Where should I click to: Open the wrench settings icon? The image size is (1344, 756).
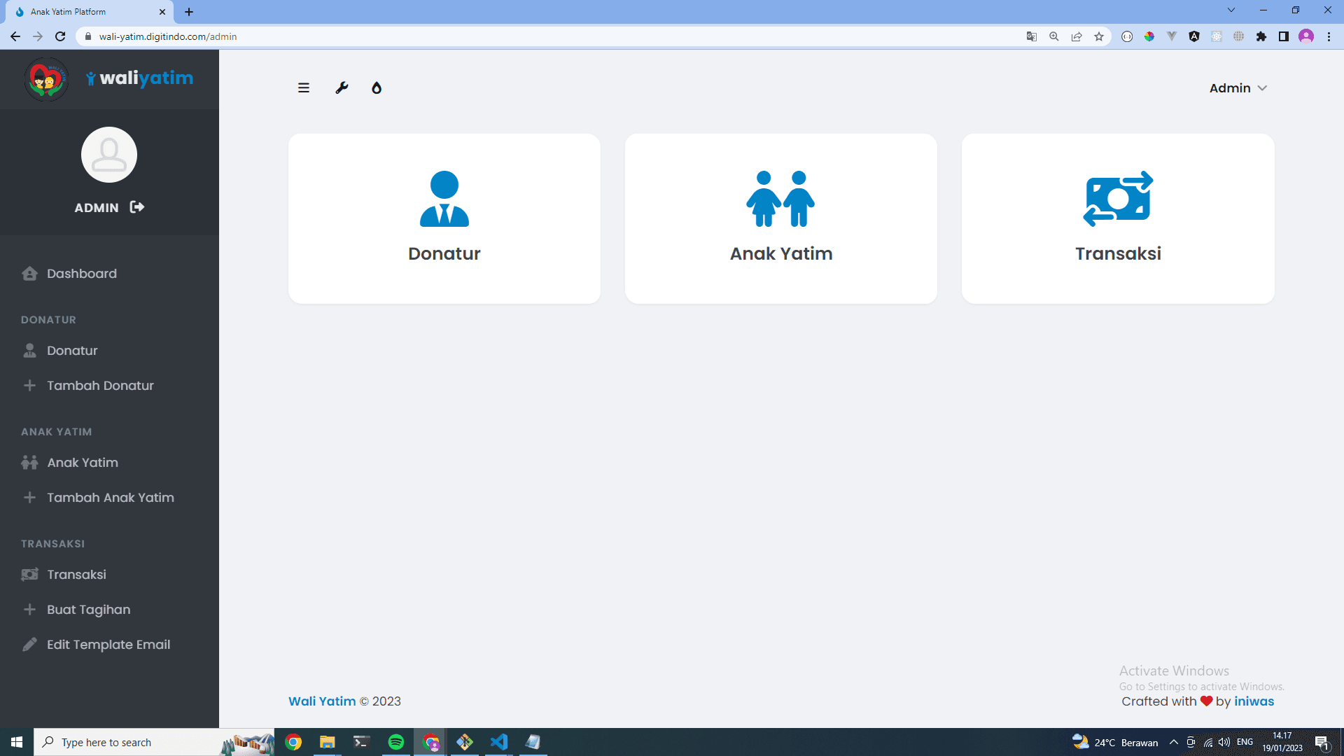342,88
